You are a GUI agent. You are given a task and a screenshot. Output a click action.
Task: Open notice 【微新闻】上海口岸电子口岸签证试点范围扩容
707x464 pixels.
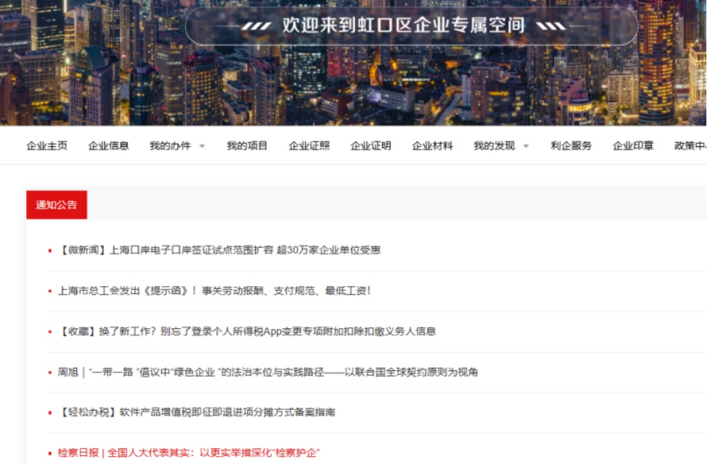[220, 250]
